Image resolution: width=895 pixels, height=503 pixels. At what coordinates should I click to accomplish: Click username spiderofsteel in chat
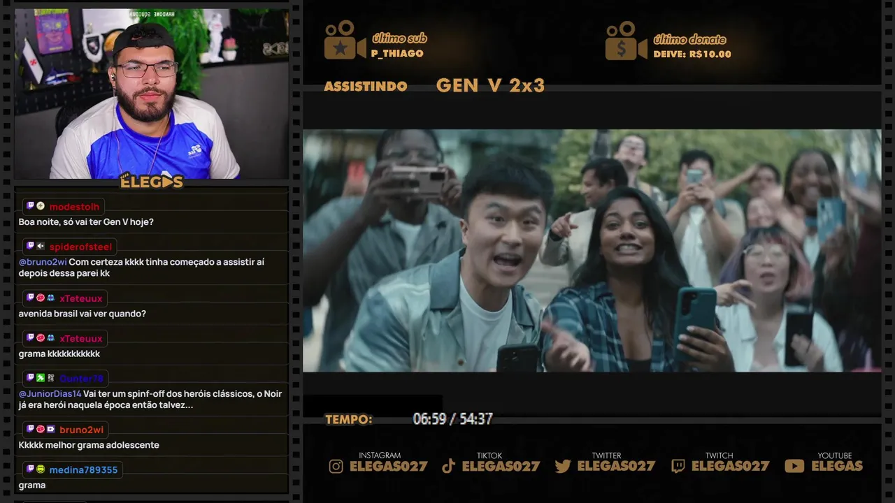pos(80,247)
